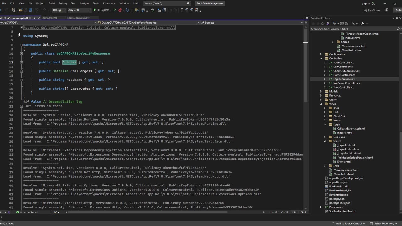402x226 pixels.
Task: Click Switch Views icon in Solution Explorer
Action: tap(328, 24)
